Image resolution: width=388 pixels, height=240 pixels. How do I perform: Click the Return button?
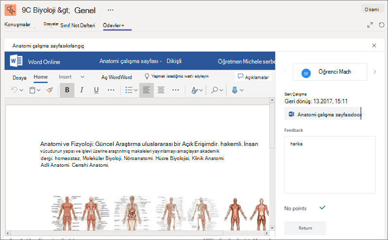click(x=305, y=228)
